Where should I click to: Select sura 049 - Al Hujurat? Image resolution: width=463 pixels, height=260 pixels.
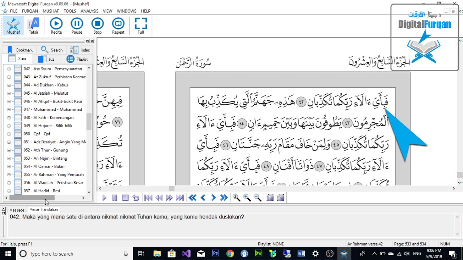coord(48,126)
